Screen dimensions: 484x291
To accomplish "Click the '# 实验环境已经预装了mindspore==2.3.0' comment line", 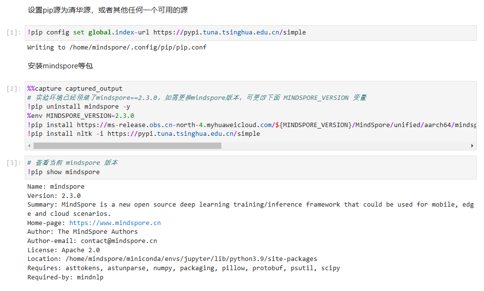I will pyautogui.click(x=197, y=97).
